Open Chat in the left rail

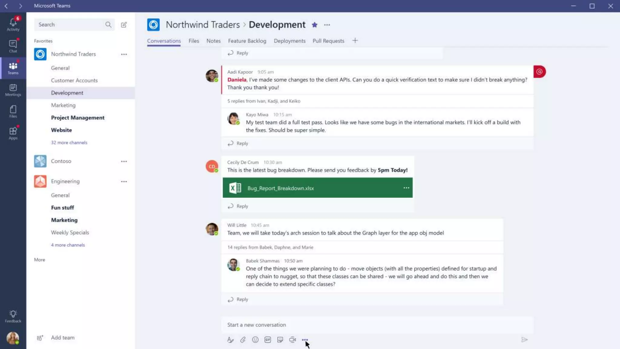[x=13, y=46]
